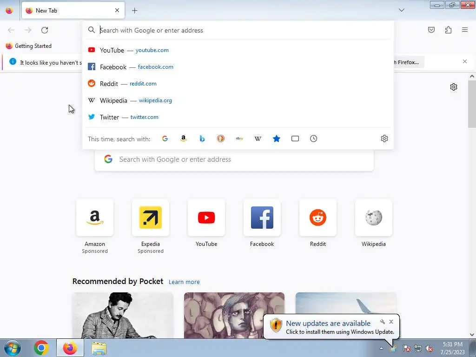
Task: Close the Windows Update balloon
Action: coord(391,322)
